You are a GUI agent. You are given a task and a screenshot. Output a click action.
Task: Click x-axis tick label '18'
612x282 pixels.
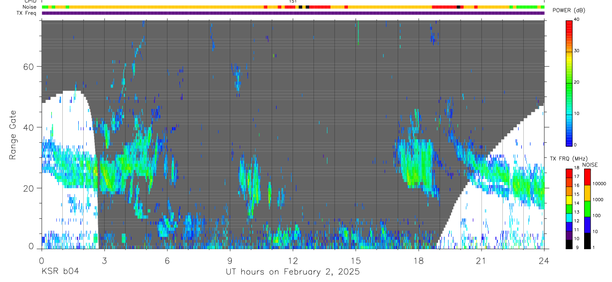[419, 261]
